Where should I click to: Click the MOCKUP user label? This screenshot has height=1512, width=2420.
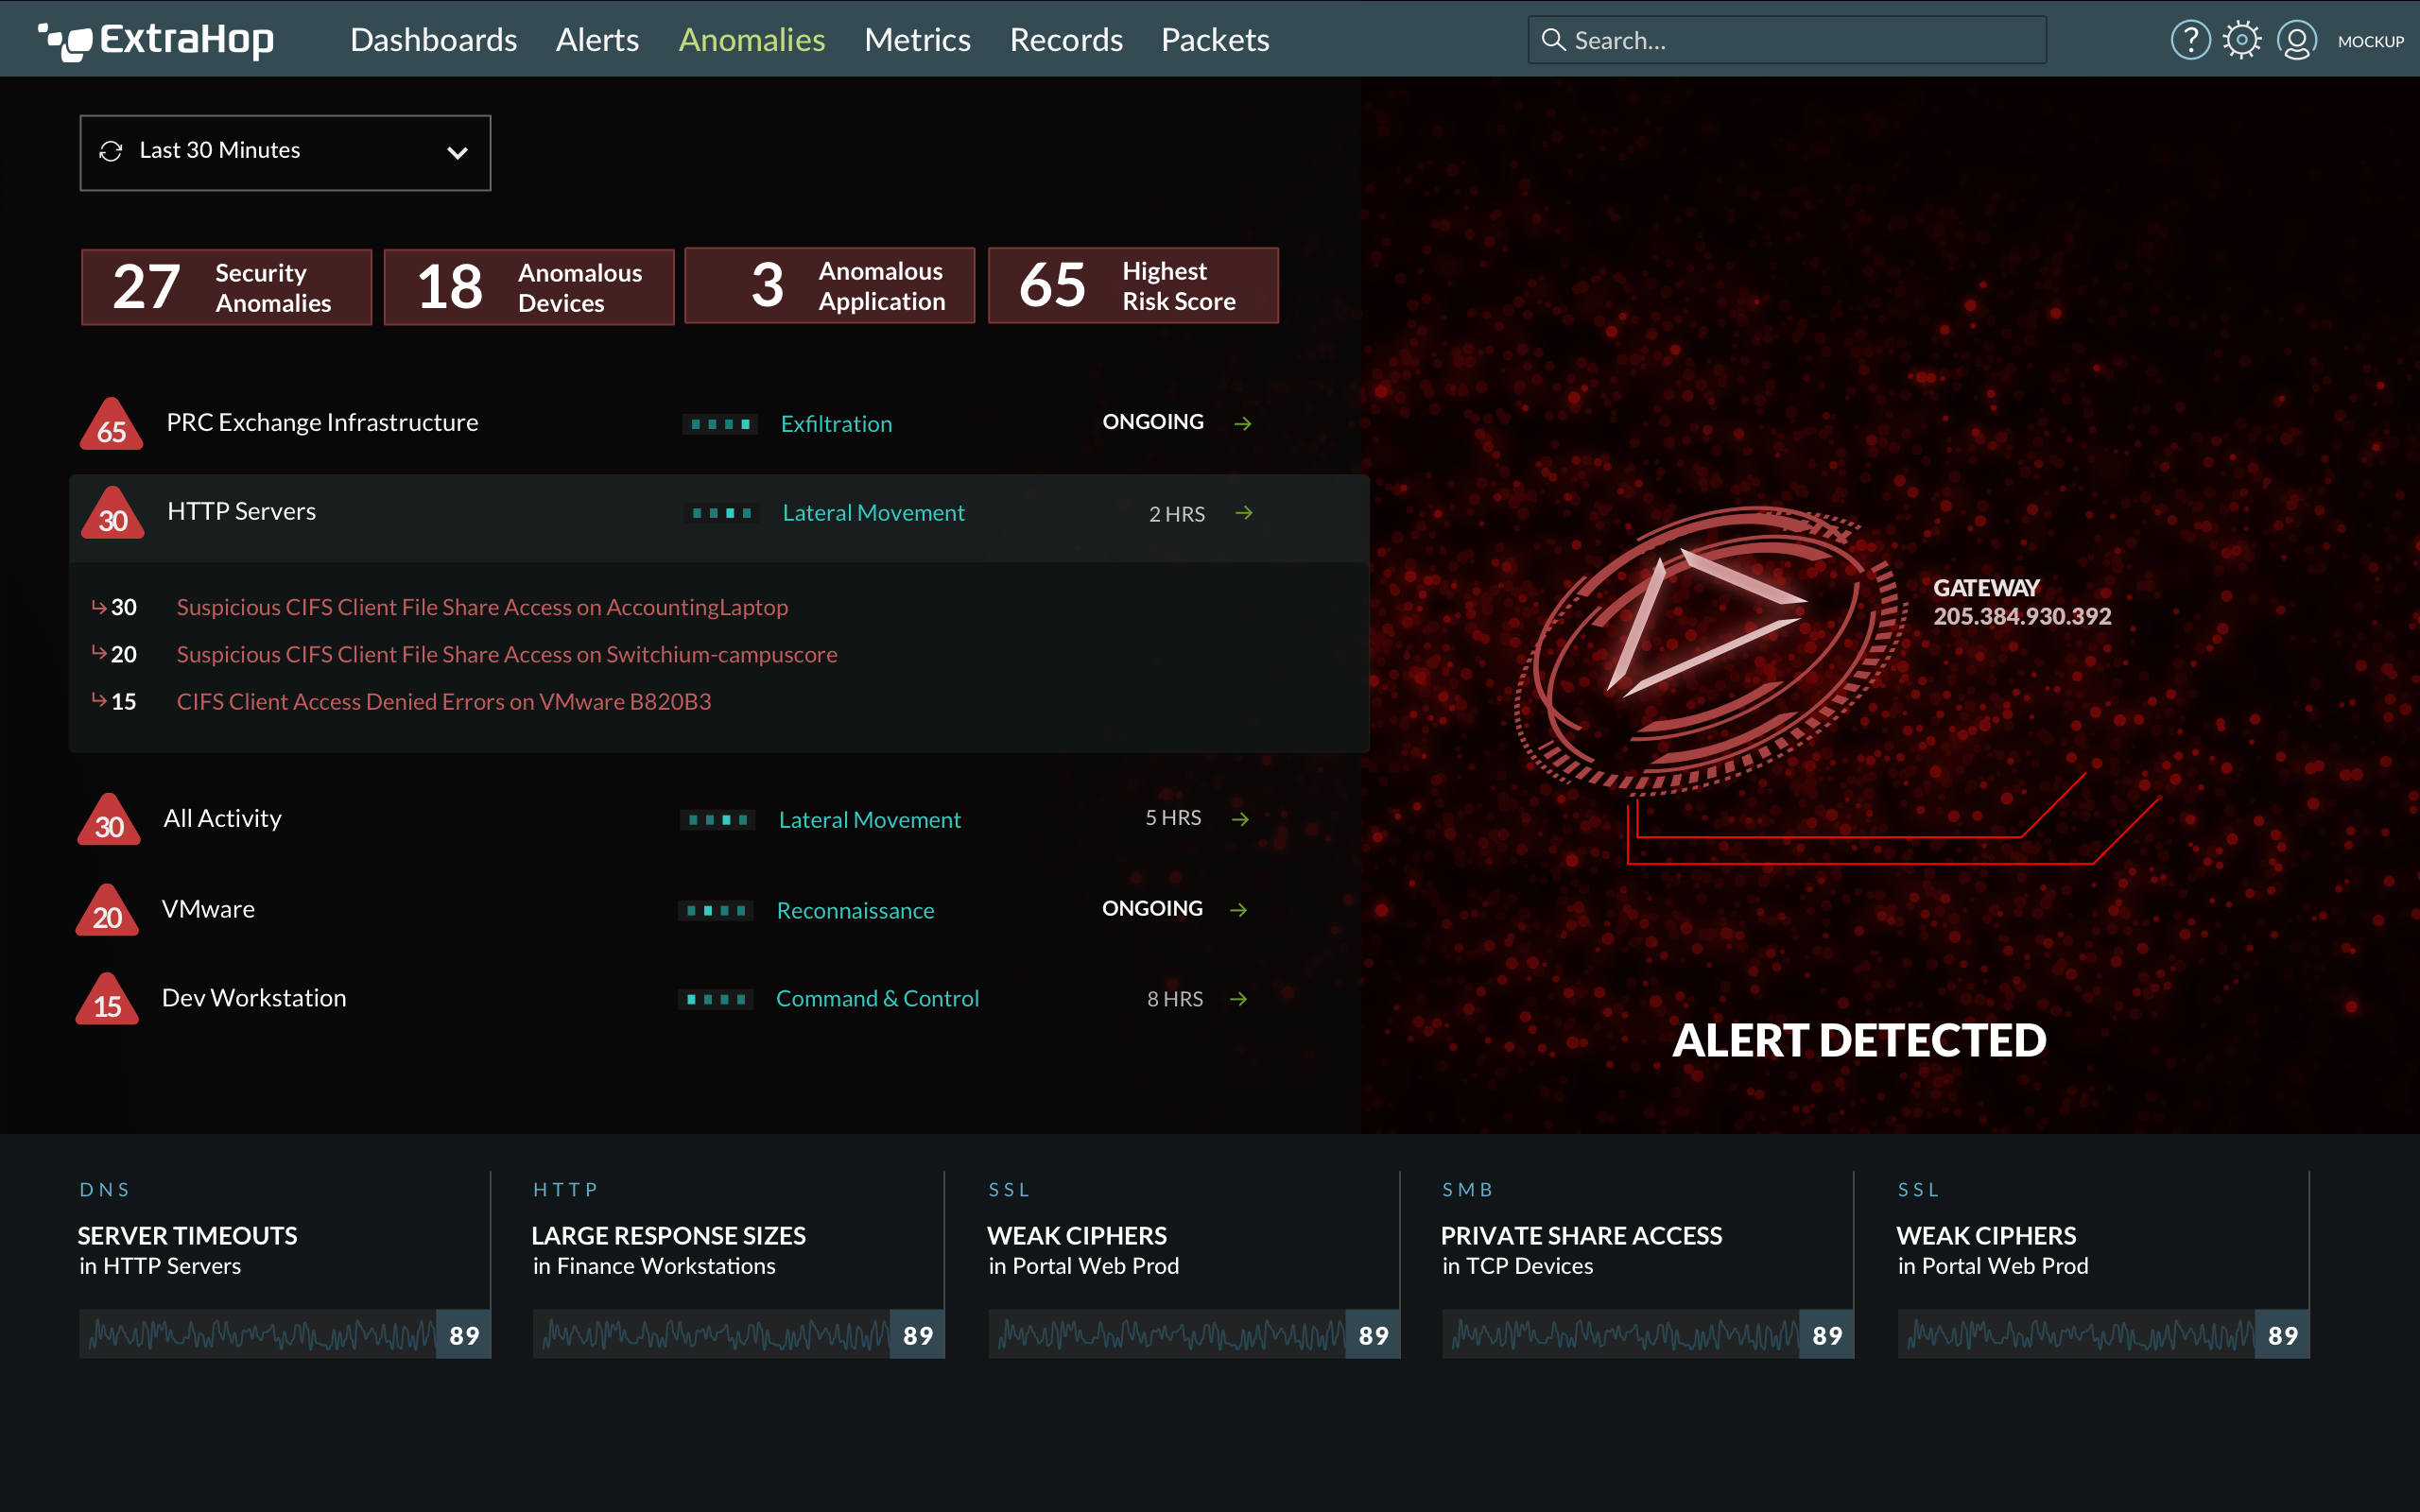(2370, 41)
